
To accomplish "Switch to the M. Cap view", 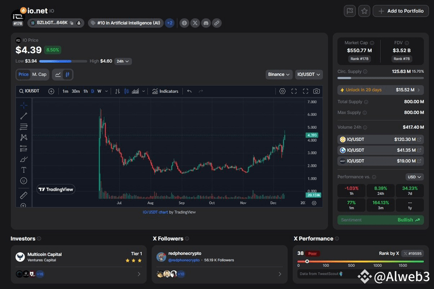I will pos(39,74).
